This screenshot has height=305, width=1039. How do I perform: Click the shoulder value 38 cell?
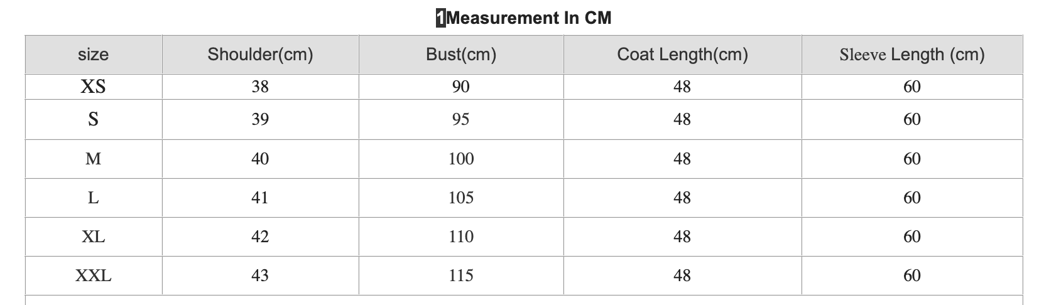(260, 87)
